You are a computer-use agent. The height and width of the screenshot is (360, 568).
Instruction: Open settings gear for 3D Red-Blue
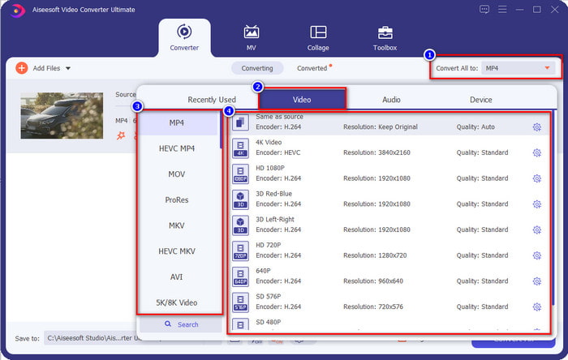tap(537, 204)
